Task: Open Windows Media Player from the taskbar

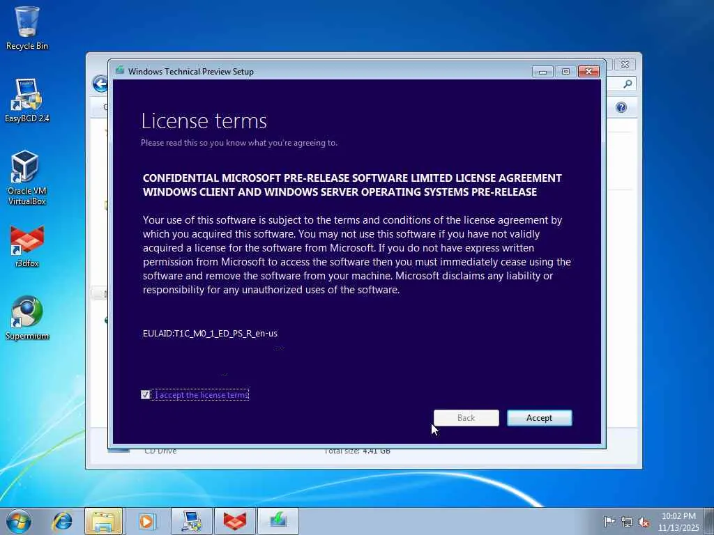Action: click(x=147, y=521)
